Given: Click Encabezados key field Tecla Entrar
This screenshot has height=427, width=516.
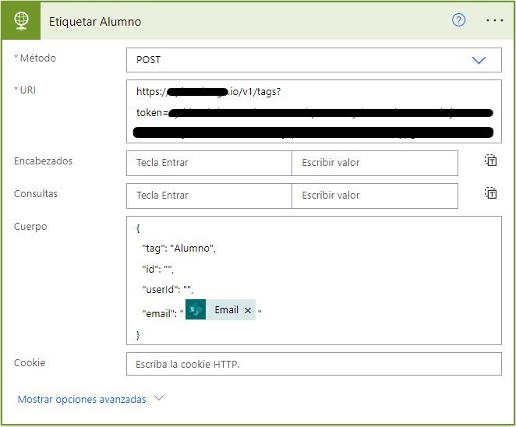Looking at the screenshot, I should coord(209,163).
